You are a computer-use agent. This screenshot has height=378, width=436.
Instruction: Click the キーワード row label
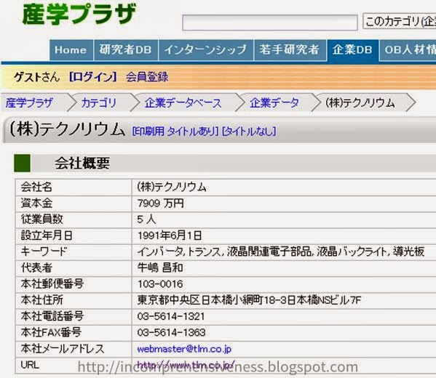[x=44, y=252]
